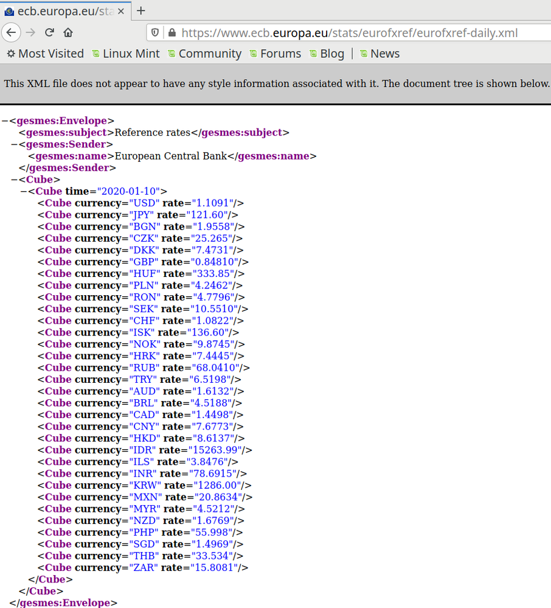Click the Linux Mint bookmark logo icon
This screenshot has height=608, width=551.
[x=95, y=54]
